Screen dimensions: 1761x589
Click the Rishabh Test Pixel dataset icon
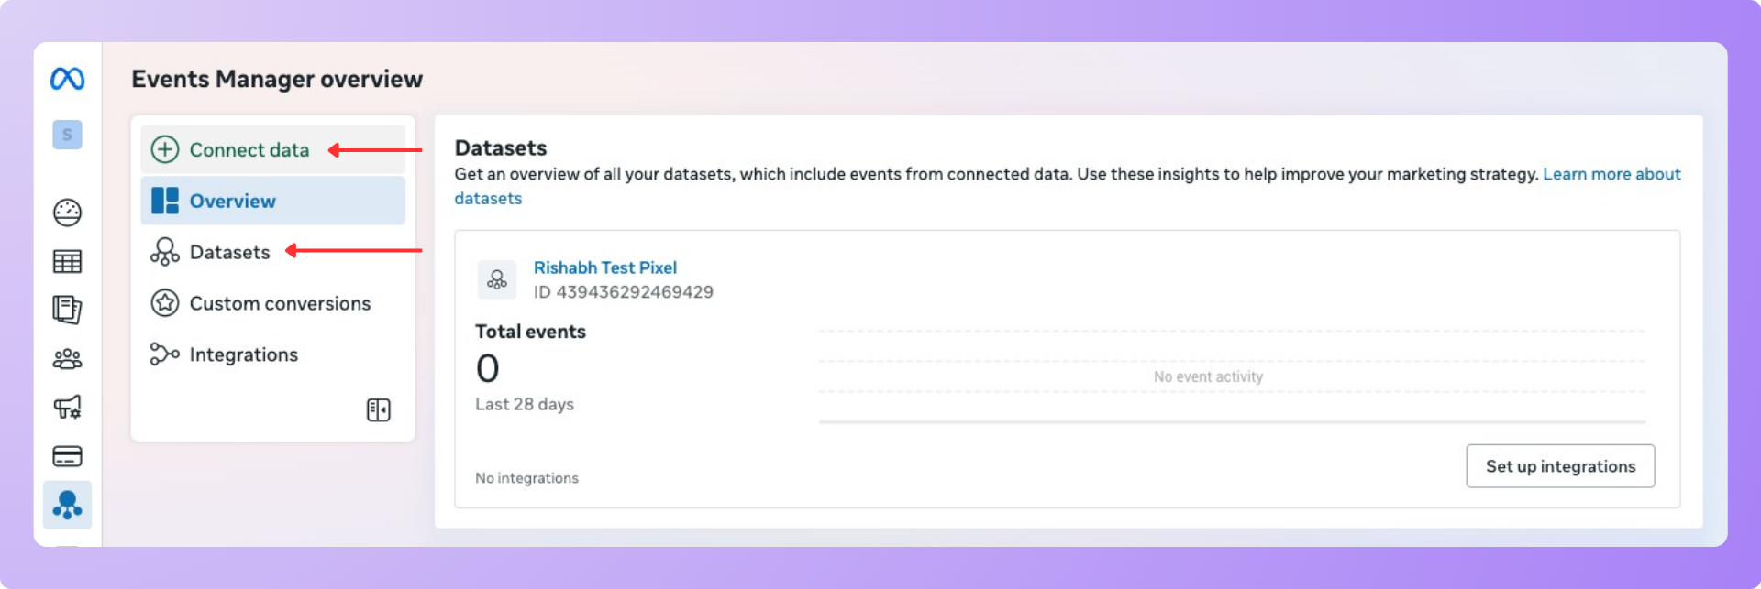[x=496, y=279]
